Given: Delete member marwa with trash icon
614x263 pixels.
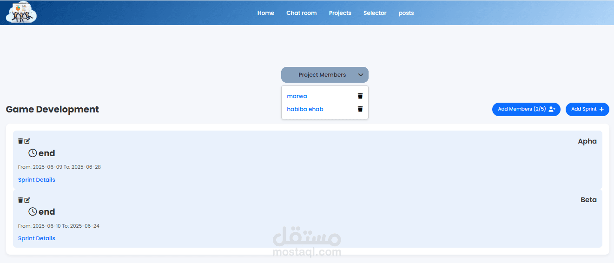Looking at the screenshot, I should (x=360, y=96).
